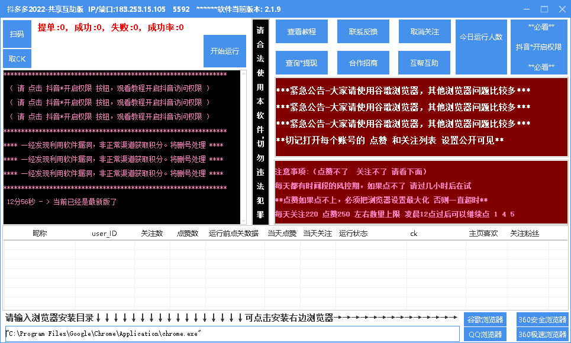Click the 每天关注220 点赞250 limit line
The width and height of the screenshot is (571, 343).
tap(395, 214)
